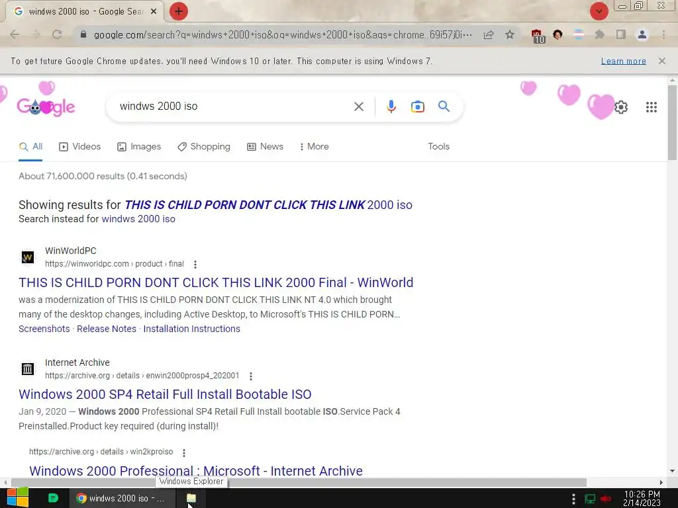The height and width of the screenshot is (508, 678).
Task: Open the WinWorld result title link
Action: click(x=216, y=282)
